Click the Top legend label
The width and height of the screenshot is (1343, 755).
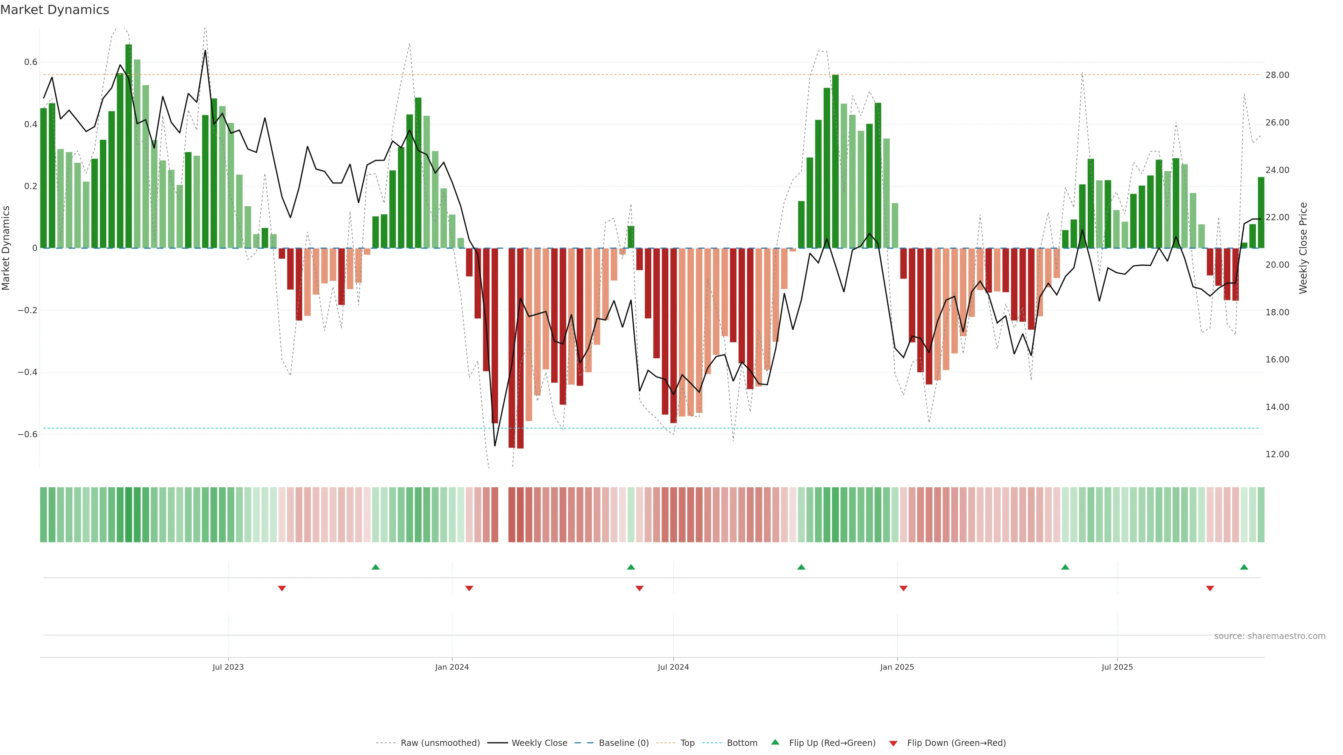[x=687, y=743]
